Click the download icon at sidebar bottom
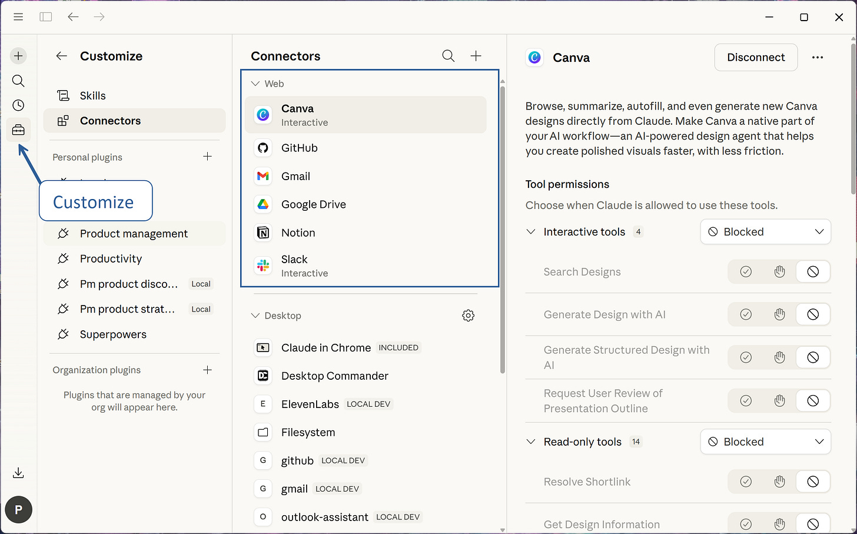The height and width of the screenshot is (534, 857). (18, 473)
